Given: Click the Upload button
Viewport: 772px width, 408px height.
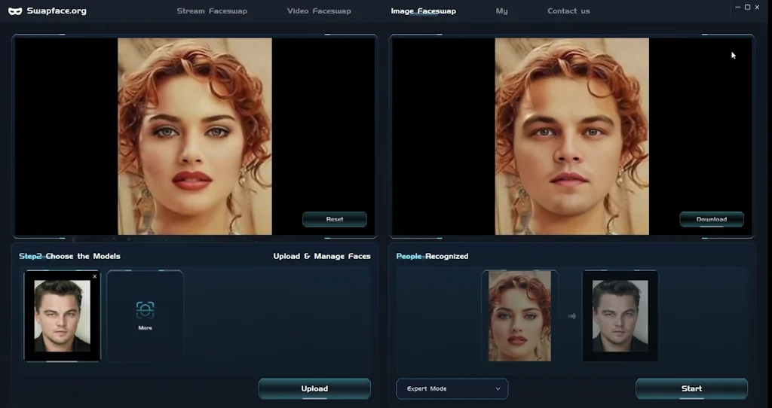Looking at the screenshot, I should tap(314, 388).
